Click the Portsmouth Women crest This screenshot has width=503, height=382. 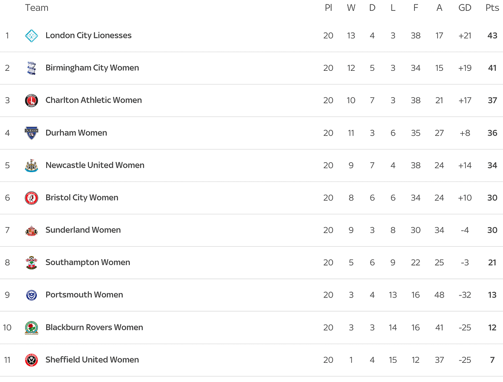31,295
